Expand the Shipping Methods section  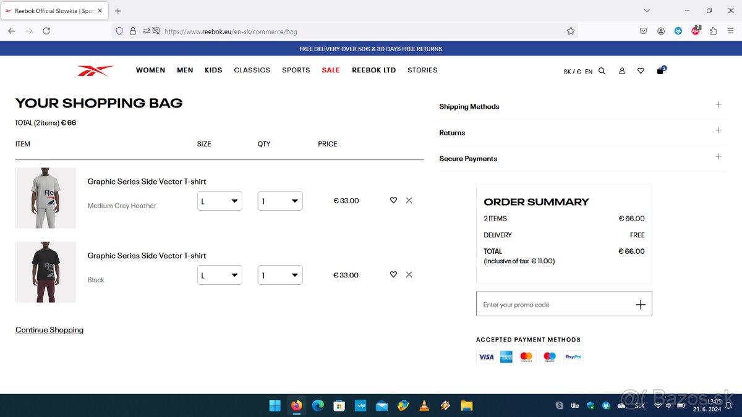pyautogui.click(x=718, y=105)
